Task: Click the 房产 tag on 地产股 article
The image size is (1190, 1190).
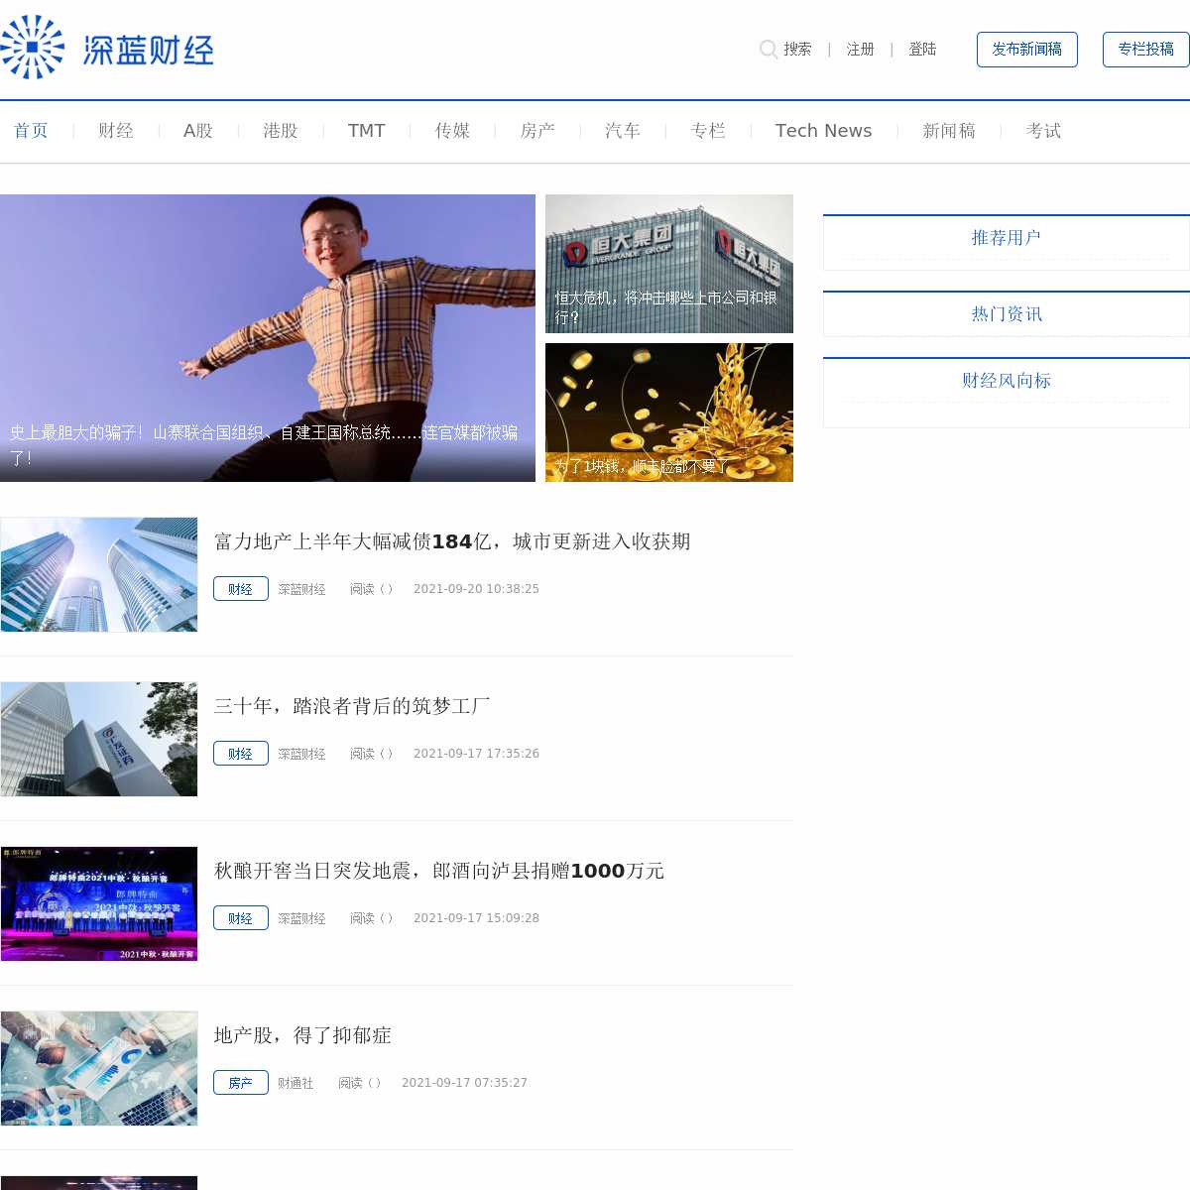Action: pos(240,1083)
